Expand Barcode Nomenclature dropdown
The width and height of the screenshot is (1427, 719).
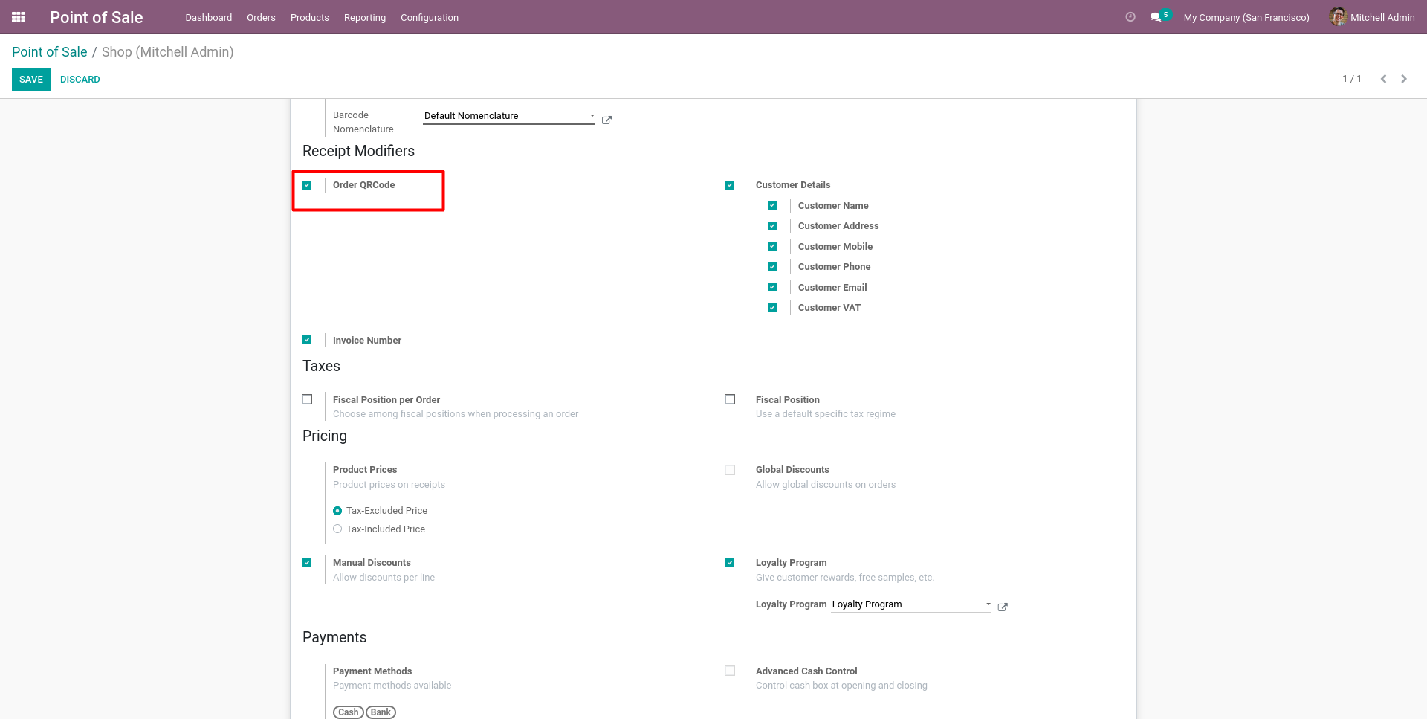tap(592, 116)
